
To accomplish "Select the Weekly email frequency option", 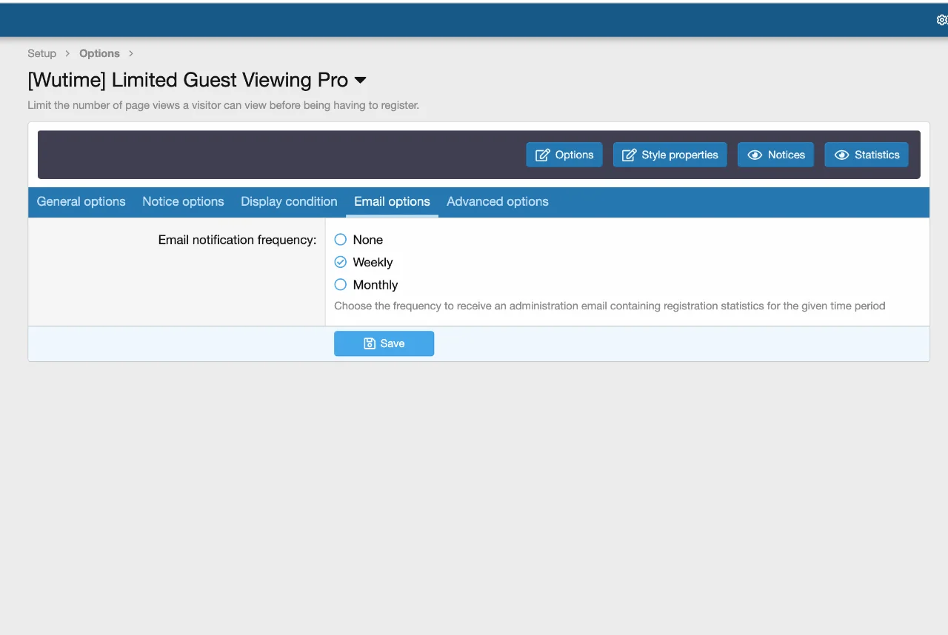I will click(x=341, y=262).
